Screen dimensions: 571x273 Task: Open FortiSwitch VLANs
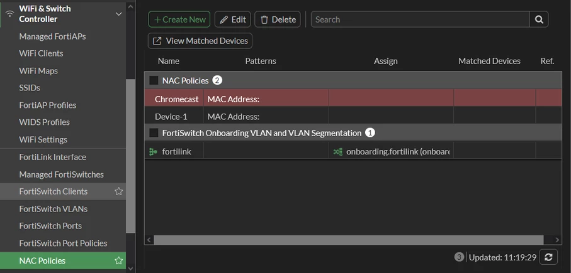[x=53, y=209]
